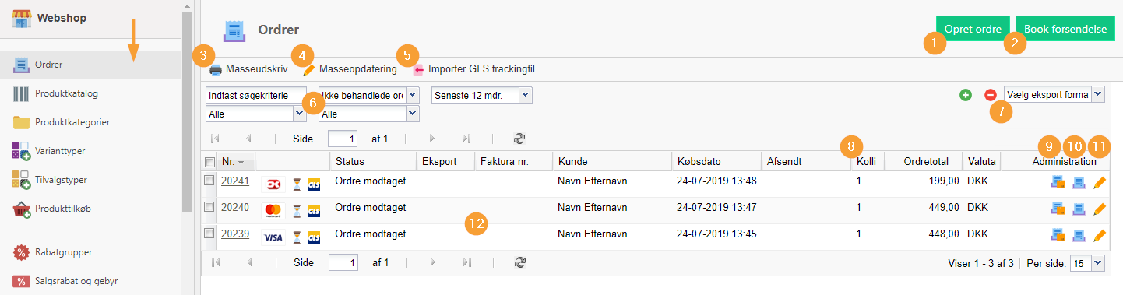Click the Masseopdatering pencil icon

[x=308, y=69]
